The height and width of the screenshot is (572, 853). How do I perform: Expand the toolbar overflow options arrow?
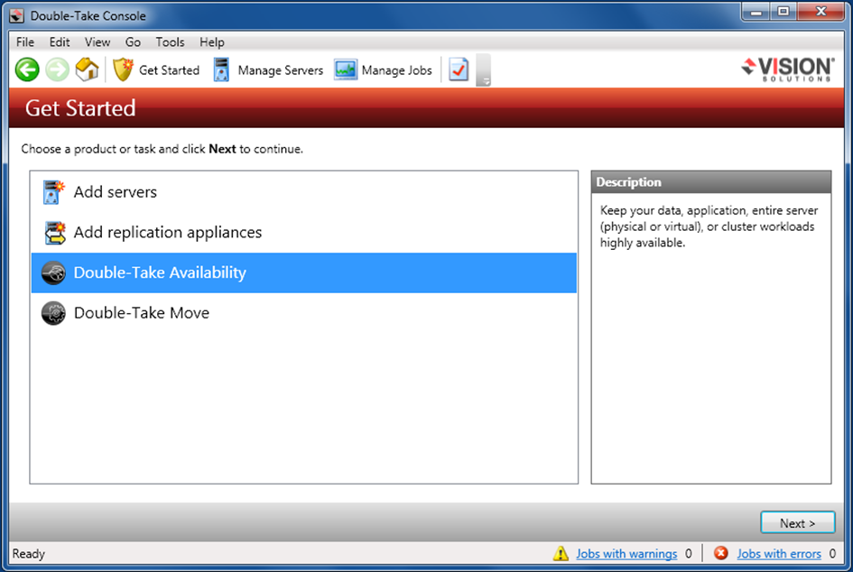pos(483,69)
